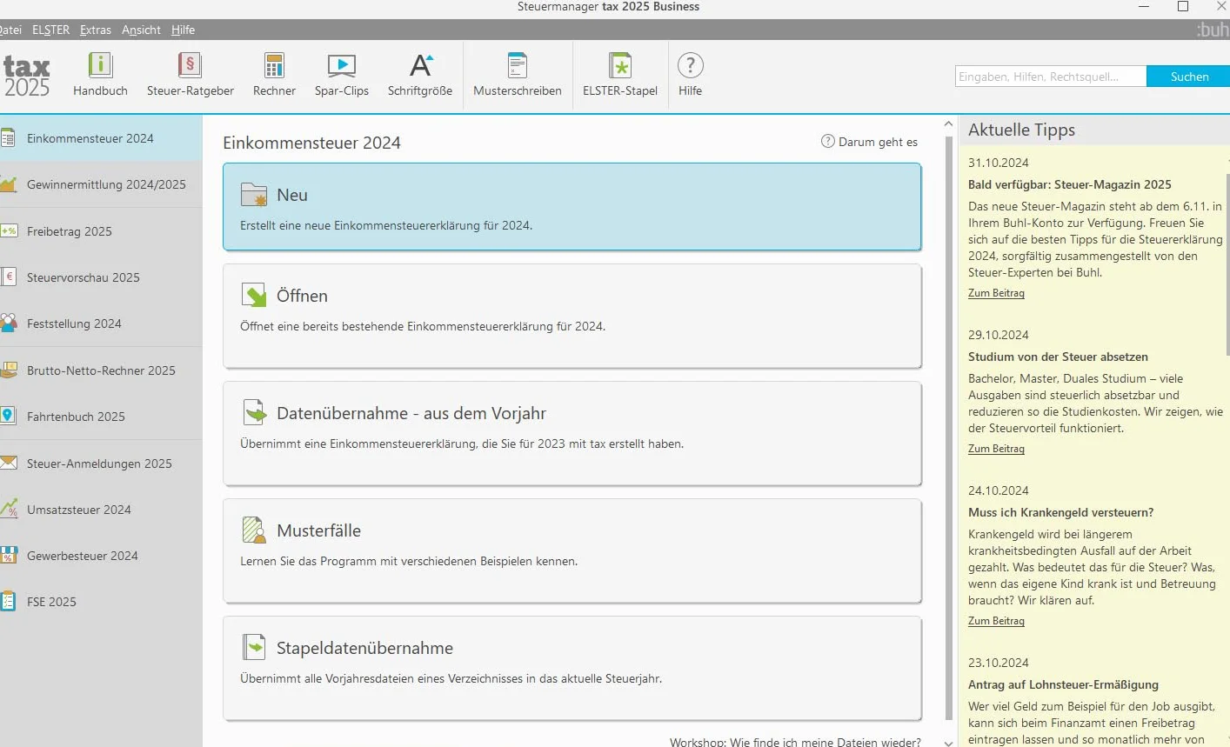Open the Ansicht menu
Viewport: 1230px width, 747px height.
[141, 30]
